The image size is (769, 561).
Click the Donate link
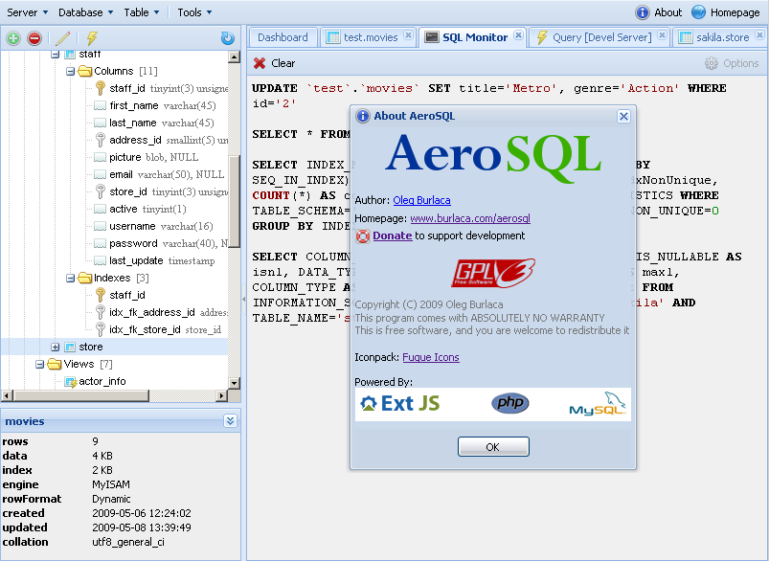[x=393, y=236]
